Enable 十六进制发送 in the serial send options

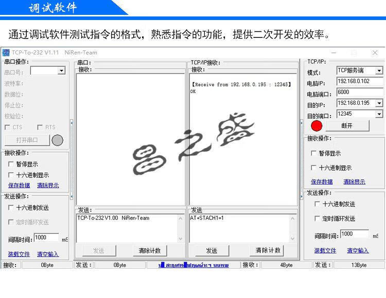click(11, 208)
